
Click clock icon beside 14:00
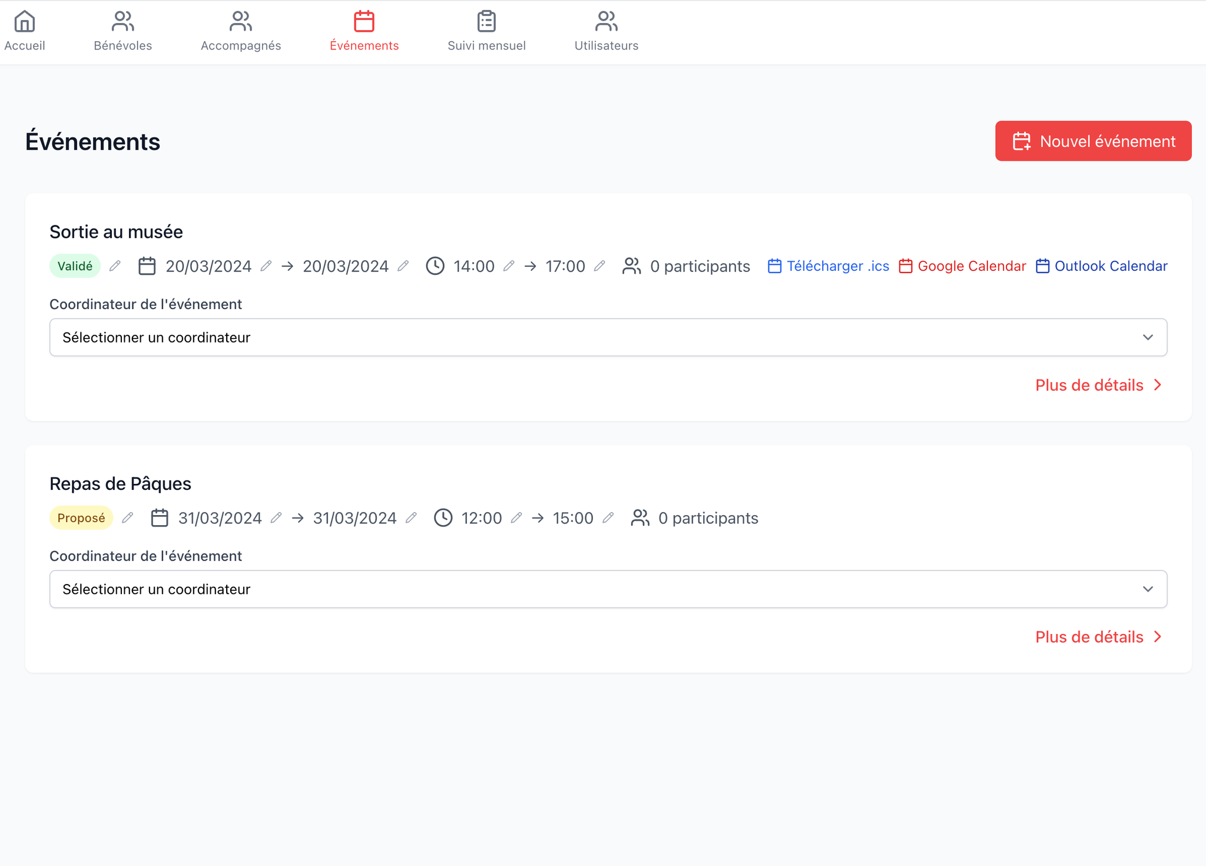coord(435,266)
